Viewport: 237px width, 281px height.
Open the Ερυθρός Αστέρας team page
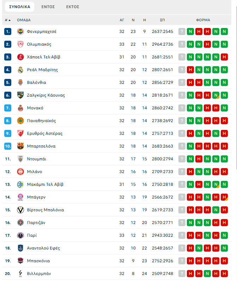(45, 133)
